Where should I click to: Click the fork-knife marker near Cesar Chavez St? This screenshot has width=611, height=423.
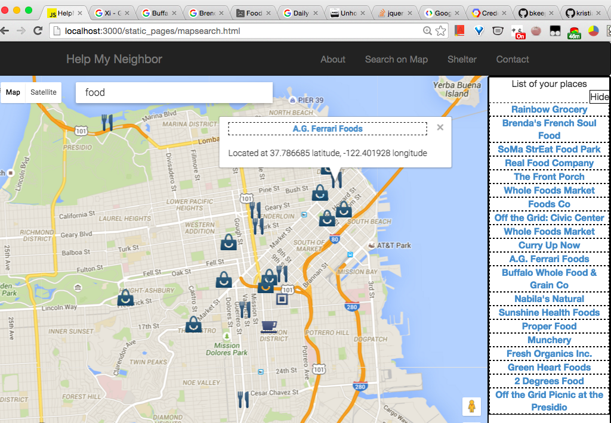coord(243,400)
